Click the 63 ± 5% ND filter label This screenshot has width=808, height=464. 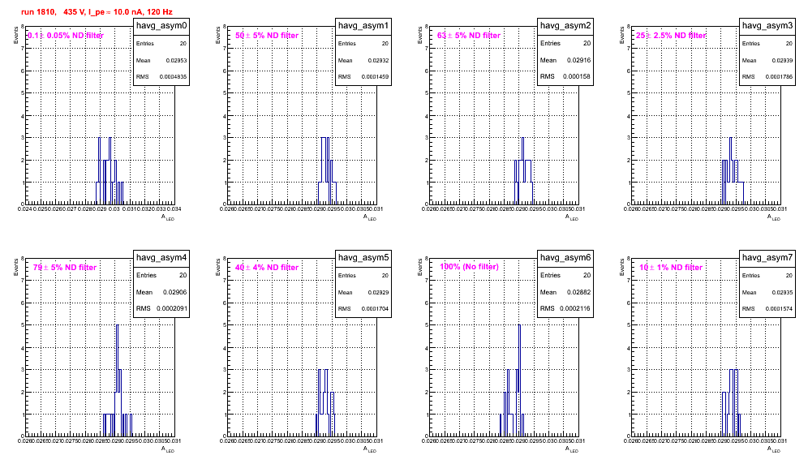point(469,36)
